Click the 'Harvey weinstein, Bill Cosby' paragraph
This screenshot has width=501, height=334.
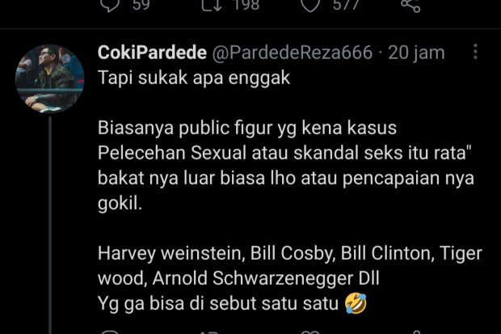(x=290, y=265)
